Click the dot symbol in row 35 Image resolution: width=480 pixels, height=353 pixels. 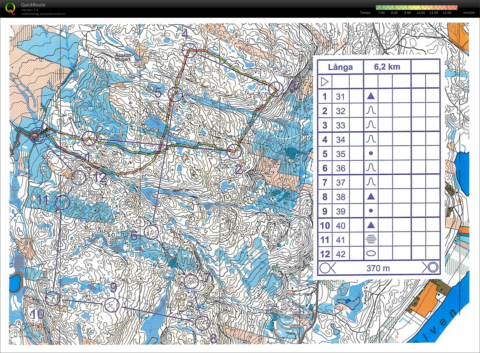tap(371, 153)
